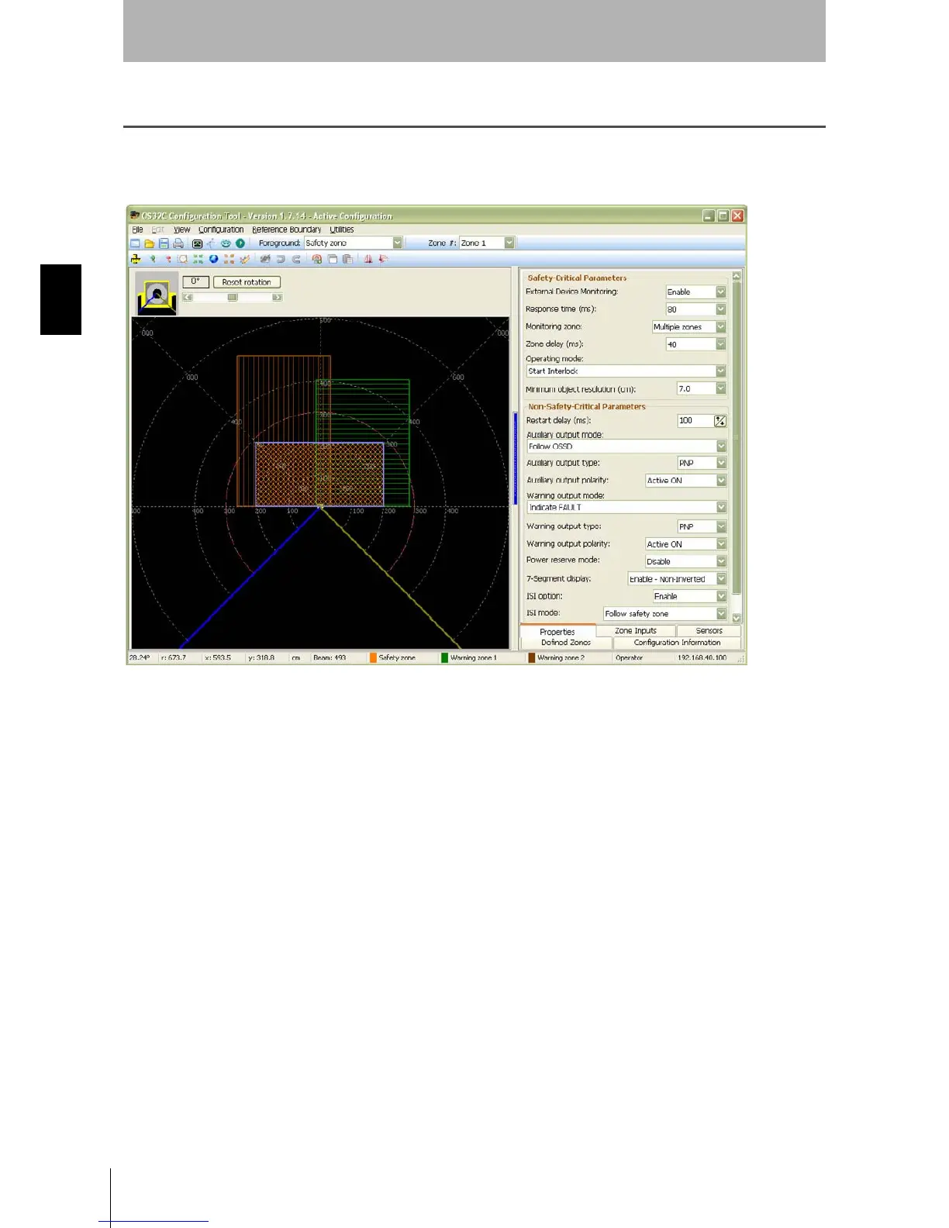Click the copy zone icon

tap(333, 259)
